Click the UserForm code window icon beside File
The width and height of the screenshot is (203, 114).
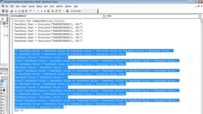[3, 6]
